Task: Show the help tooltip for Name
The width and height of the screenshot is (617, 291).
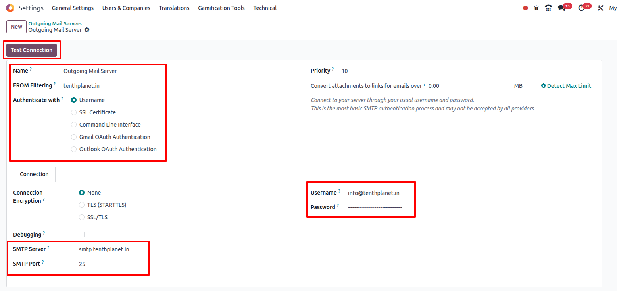Action: point(31,69)
